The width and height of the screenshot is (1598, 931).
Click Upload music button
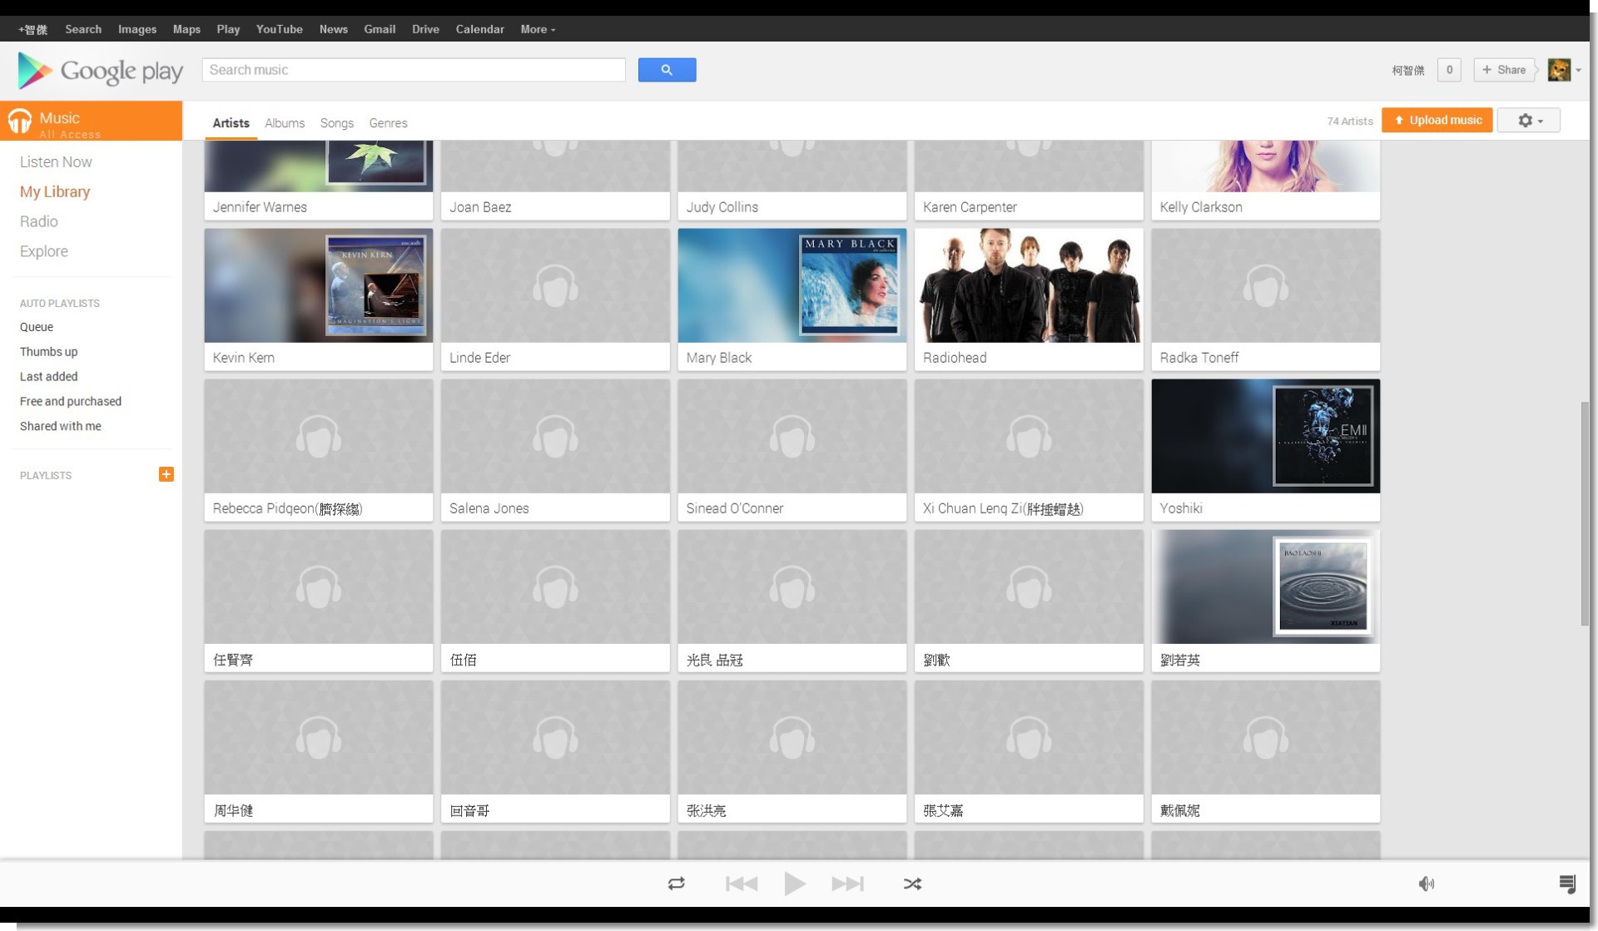click(1437, 120)
